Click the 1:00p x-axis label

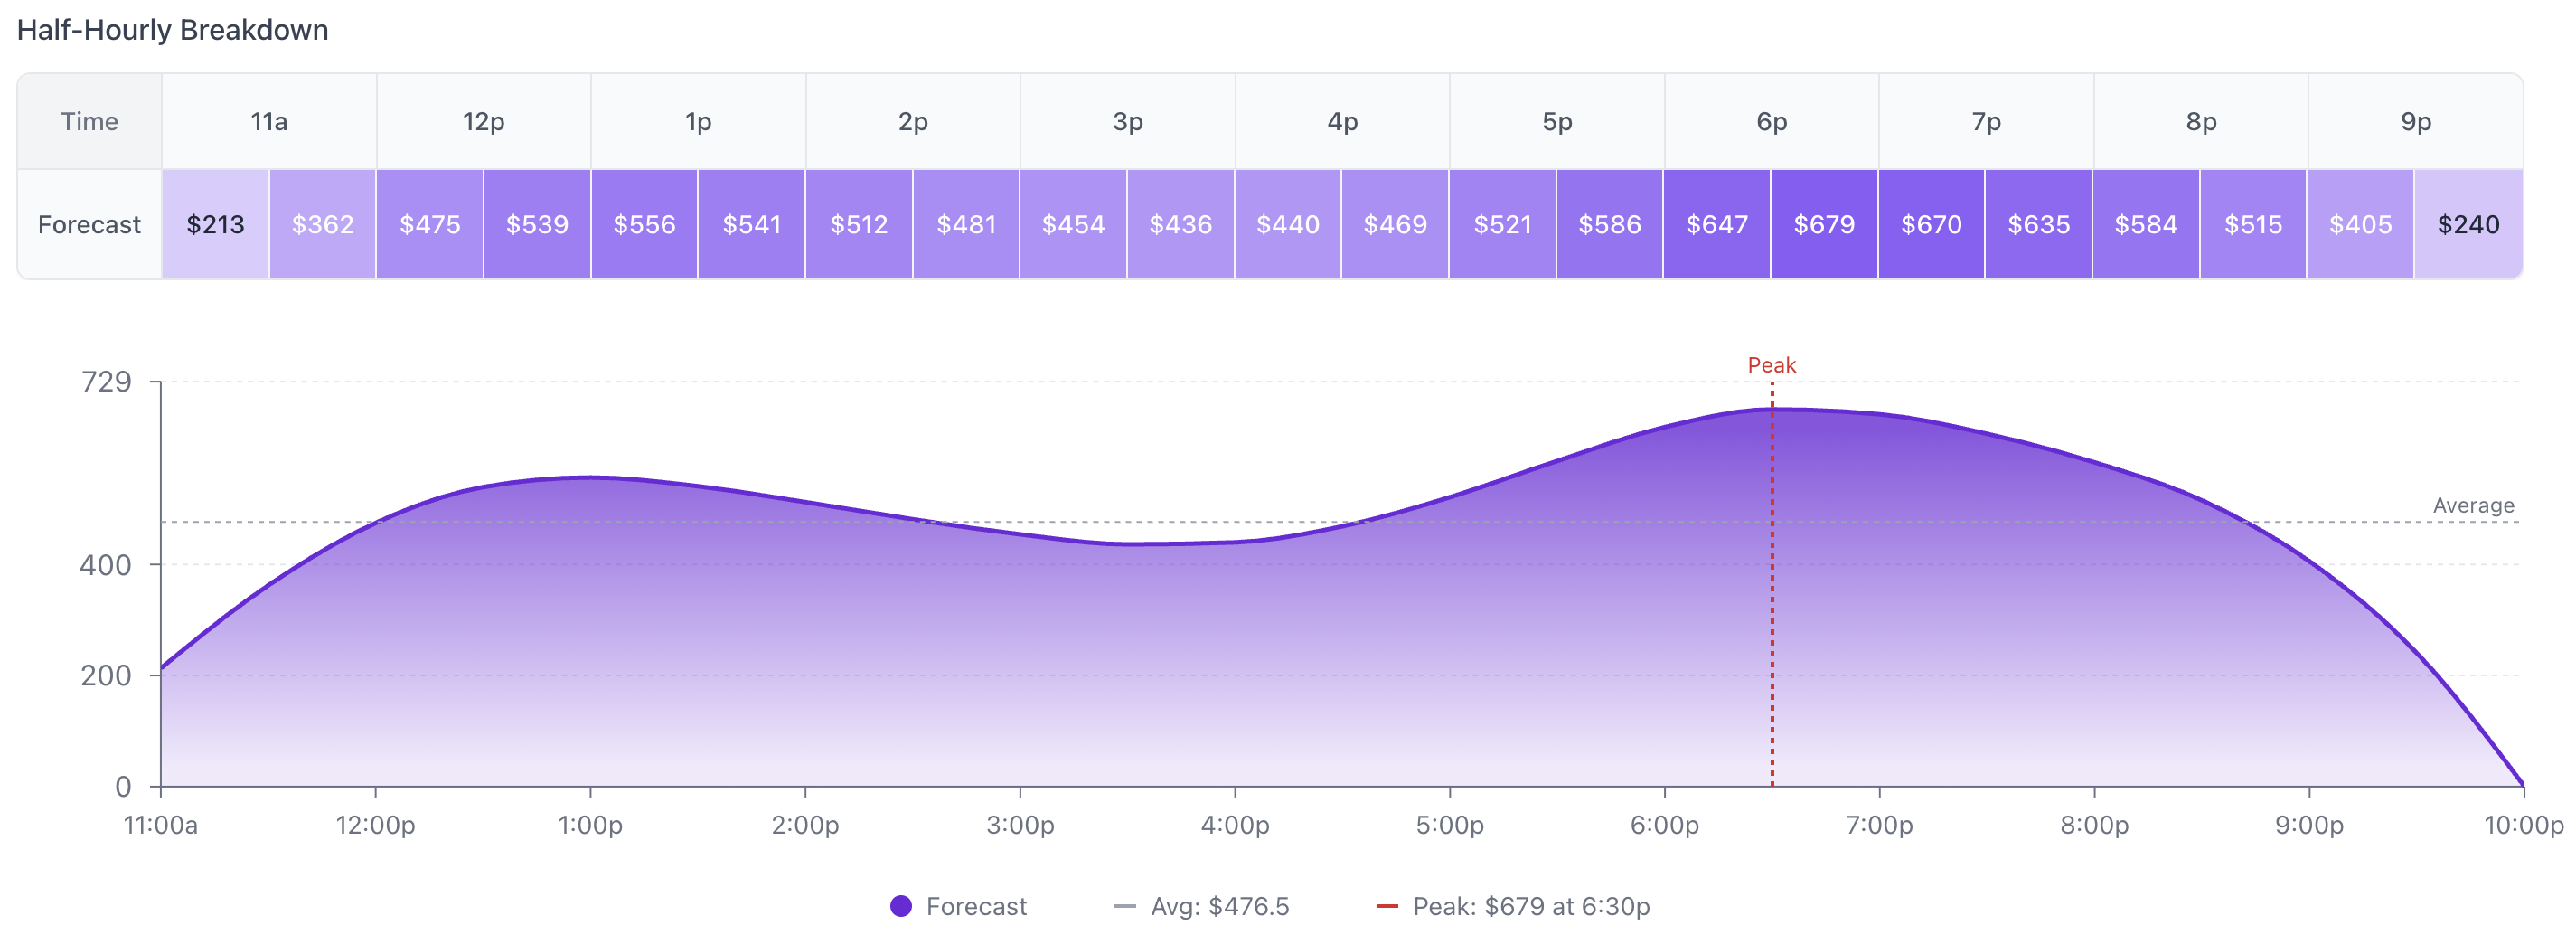click(590, 825)
